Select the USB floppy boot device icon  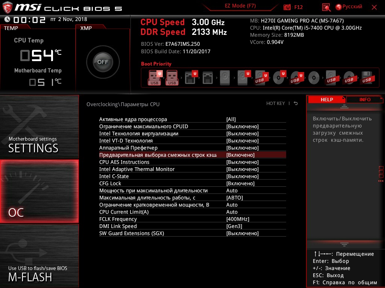(x=368, y=78)
